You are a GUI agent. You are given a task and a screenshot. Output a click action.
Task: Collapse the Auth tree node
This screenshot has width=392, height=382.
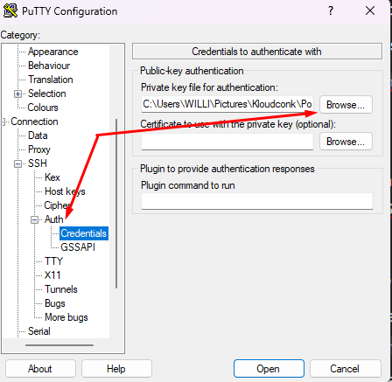tap(34, 219)
